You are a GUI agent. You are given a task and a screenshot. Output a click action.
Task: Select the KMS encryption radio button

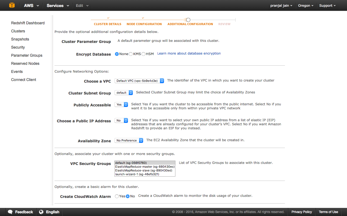click(131, 54)
